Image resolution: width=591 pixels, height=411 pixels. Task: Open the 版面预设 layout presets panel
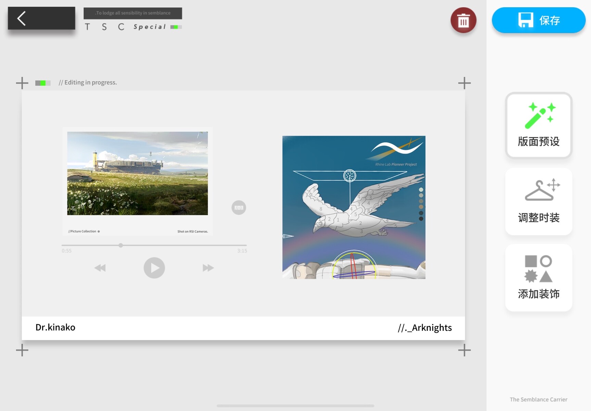tap(538, 125)
